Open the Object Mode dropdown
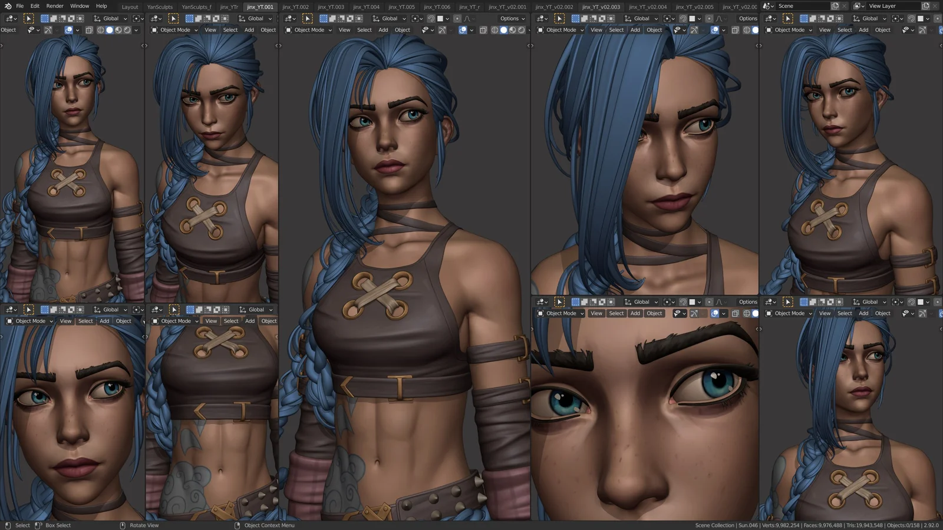The height and width of the screenshot is (530, 943). point(309,30)
